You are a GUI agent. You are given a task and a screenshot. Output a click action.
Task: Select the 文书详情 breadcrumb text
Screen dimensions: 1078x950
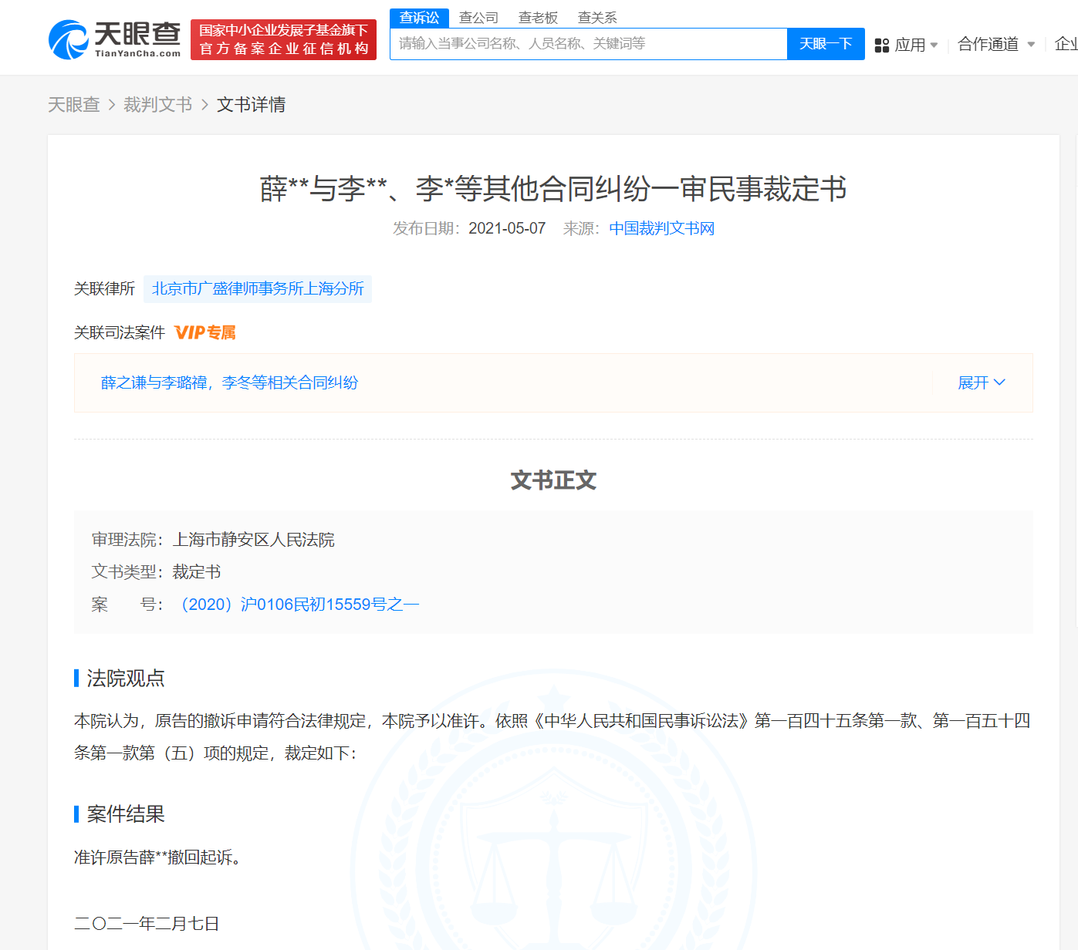click(251, 104)
